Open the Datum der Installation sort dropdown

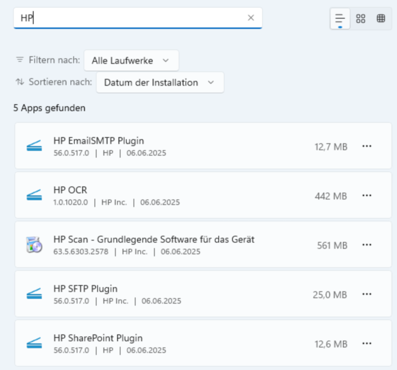159,82
